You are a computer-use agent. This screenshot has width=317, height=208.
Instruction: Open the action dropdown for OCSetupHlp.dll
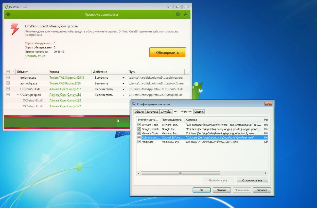pyautogui.click(x=124, y=95)
